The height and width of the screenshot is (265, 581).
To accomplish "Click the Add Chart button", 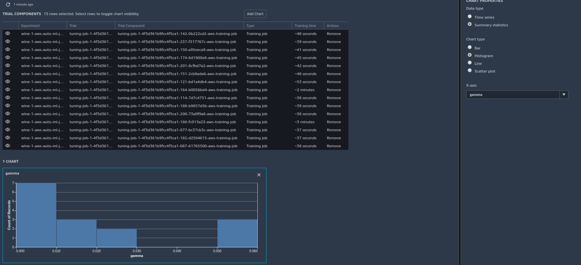I will coord(255,14).
